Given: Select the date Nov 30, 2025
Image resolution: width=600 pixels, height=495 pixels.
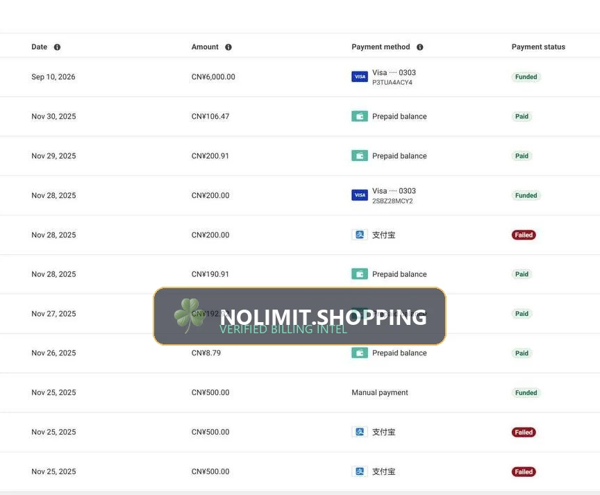Looking at the screenshot, I should coord(53,117).
